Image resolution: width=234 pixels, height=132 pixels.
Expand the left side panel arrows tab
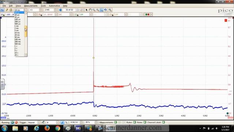click(2, 84)
